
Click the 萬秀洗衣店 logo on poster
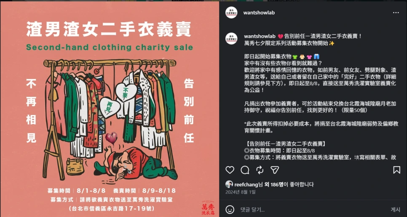click(x=208, y=207)
